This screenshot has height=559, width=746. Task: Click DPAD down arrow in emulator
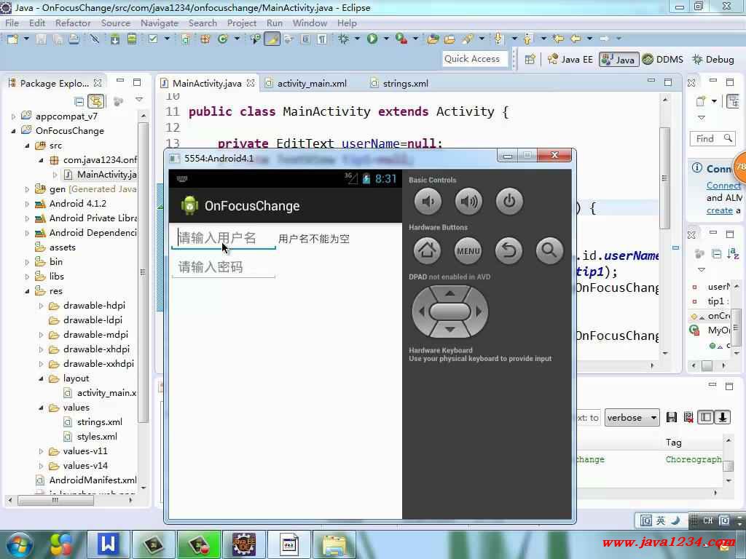click(450, 330)
